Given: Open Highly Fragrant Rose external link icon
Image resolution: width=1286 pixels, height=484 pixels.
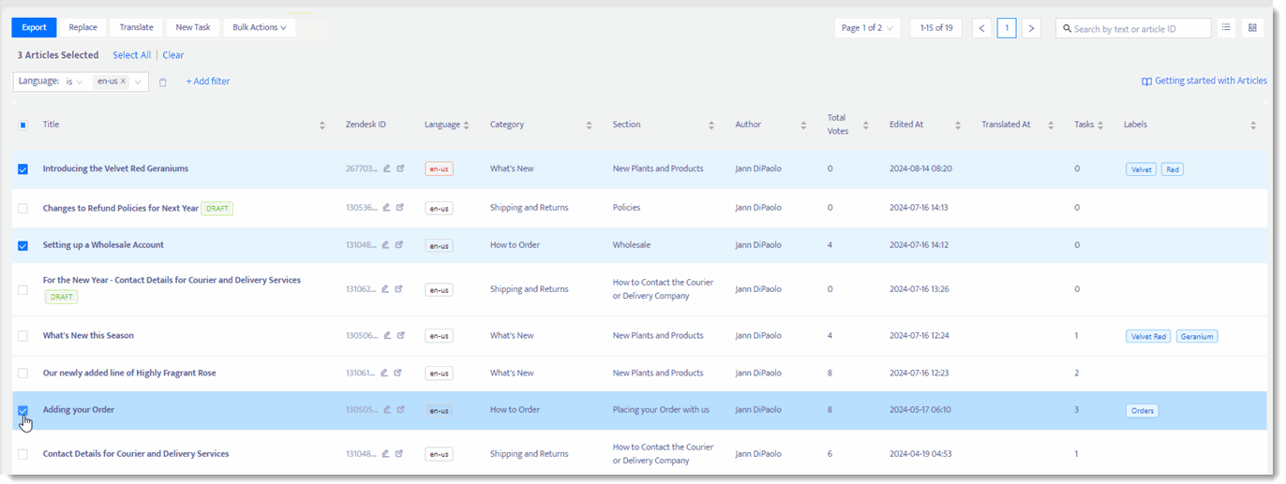Looking at the screenshot, I should [399, 373].
